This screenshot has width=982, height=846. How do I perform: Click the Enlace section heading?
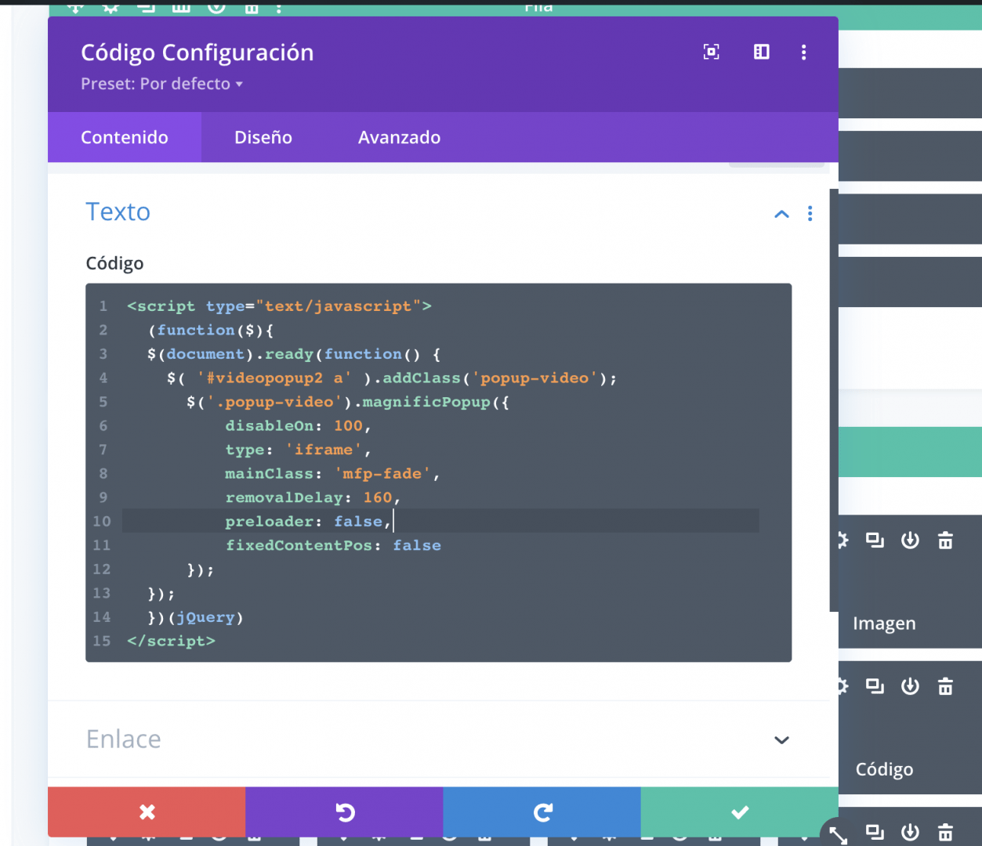click(123, 739)
